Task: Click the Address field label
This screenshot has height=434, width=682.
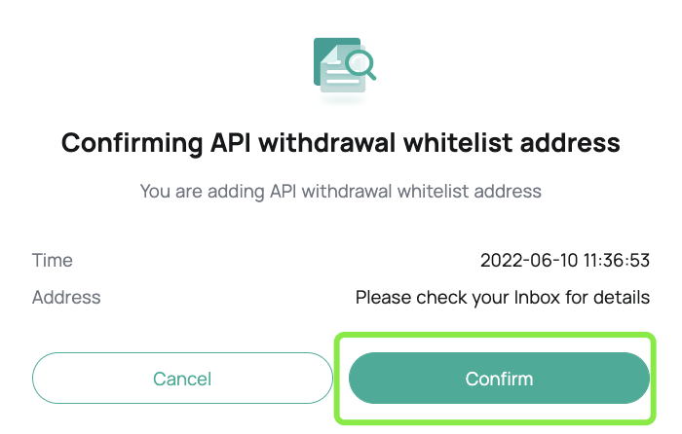Action: point(66,298)
